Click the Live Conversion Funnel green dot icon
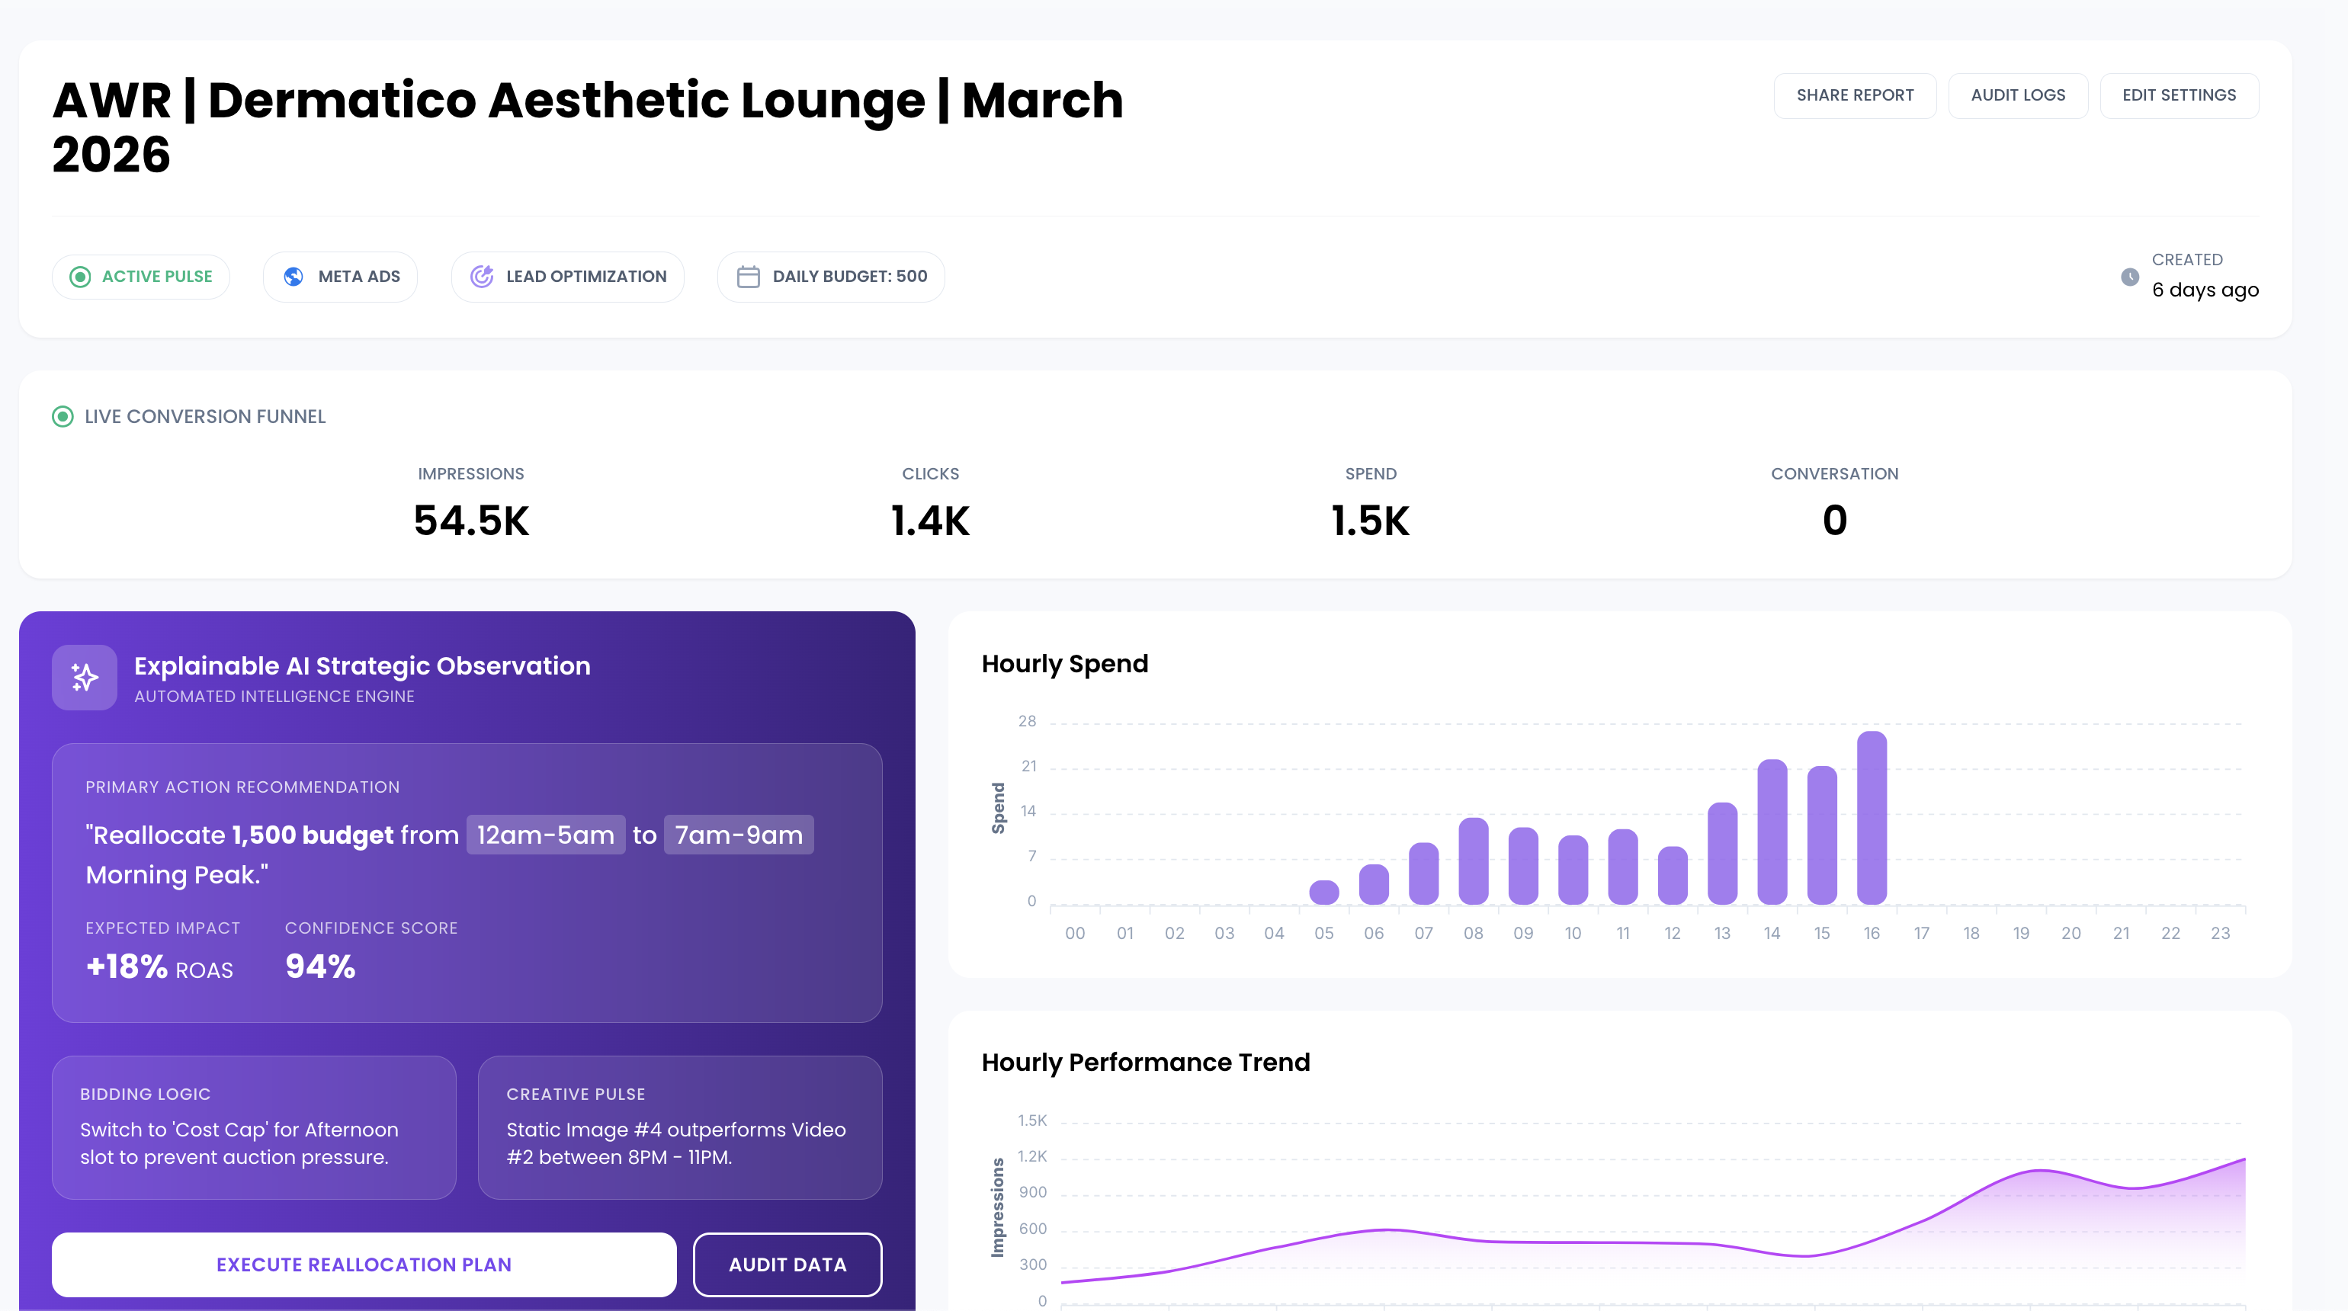Image resolution: width=2348 pixels, height=1311 pixels. coord(63,416)
